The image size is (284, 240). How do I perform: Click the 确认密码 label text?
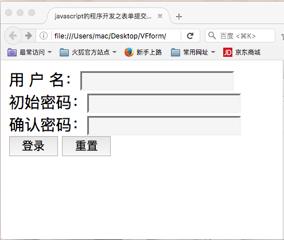pyautogui.click(x=44, y=125)
